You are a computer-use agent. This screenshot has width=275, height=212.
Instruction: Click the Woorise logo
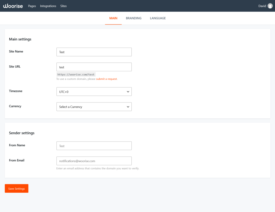point(13,6)
